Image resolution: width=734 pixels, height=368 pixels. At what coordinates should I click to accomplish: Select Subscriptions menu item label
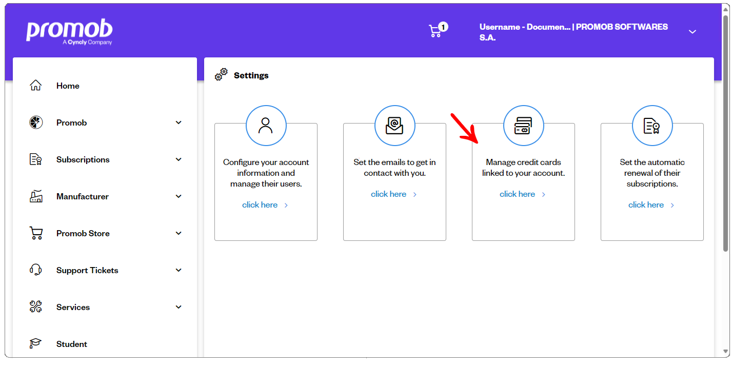click(x=83, y=159)
